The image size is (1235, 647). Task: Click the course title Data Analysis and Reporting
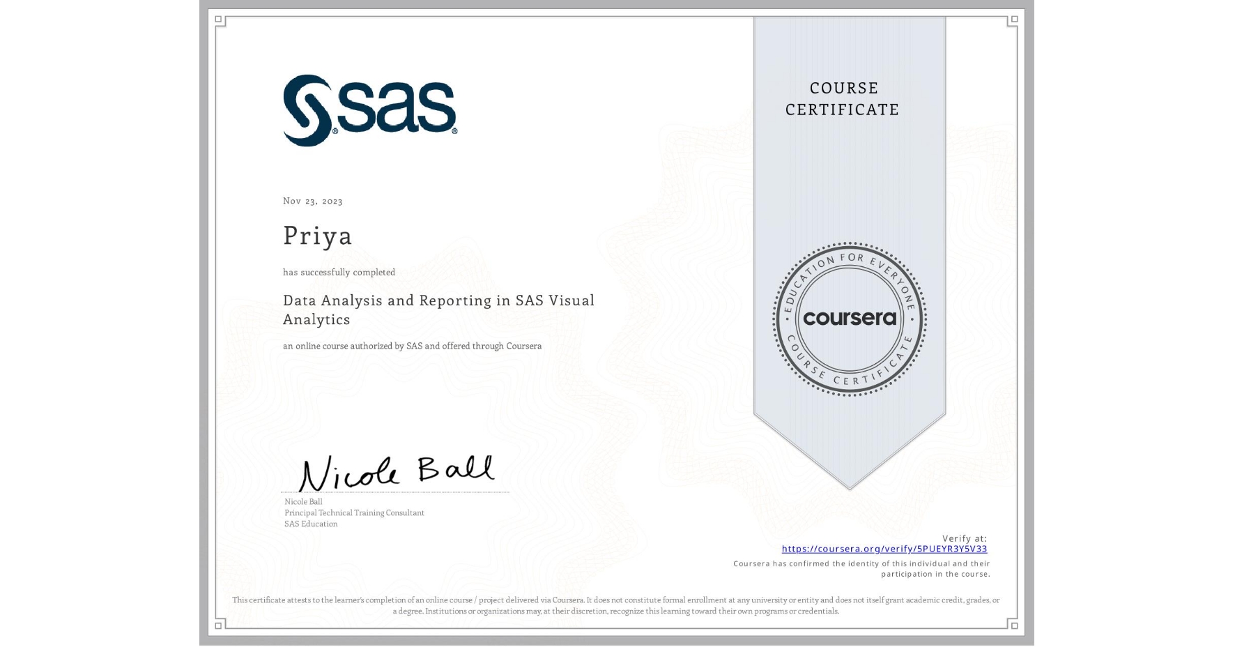[438, 310]
